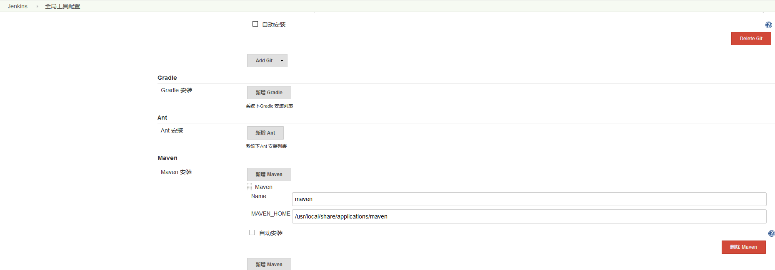Enable 自动安装 checkbox under Maven
This screenshot has height=270, width=775.
pos(252,233)
